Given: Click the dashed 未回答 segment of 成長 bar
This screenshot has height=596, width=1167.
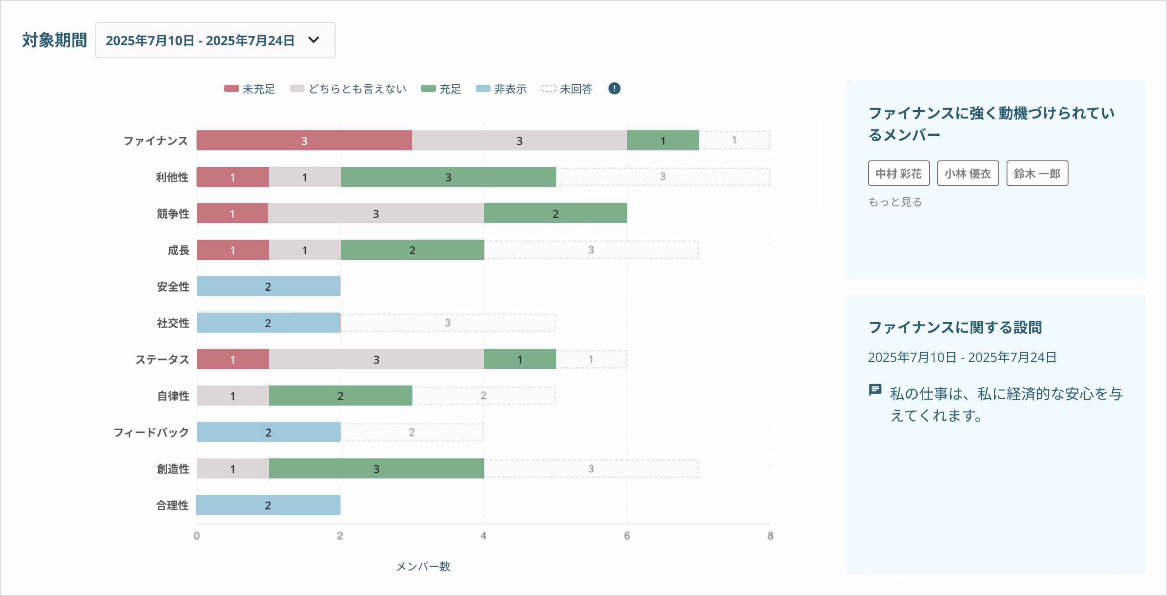Looking at the screenshot, I should (x=591, y=250).
